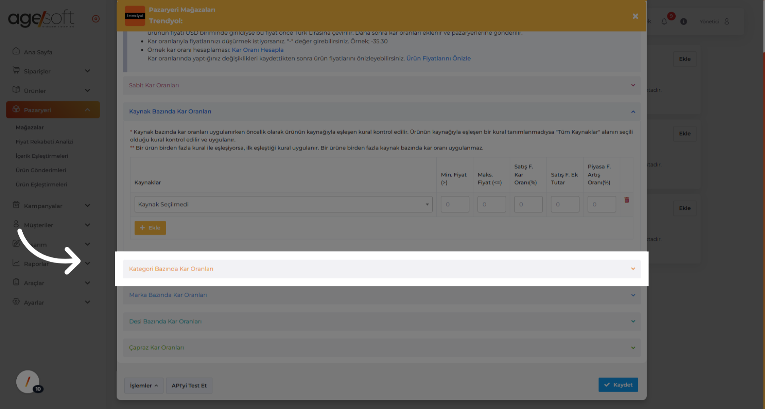Expand the Müşteriler menu chevron

click(x=87, y=225)
